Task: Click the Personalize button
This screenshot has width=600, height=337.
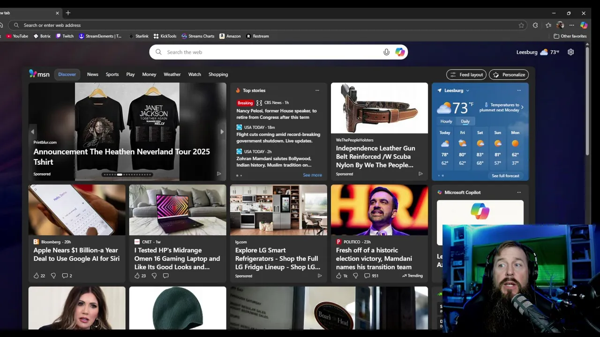Action: (x=509, y=74)
